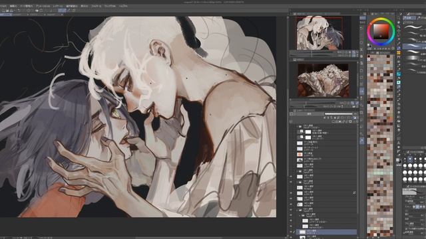
Task: Select the wide soft gradient-looking brush preset
Action: pos(414,58)
